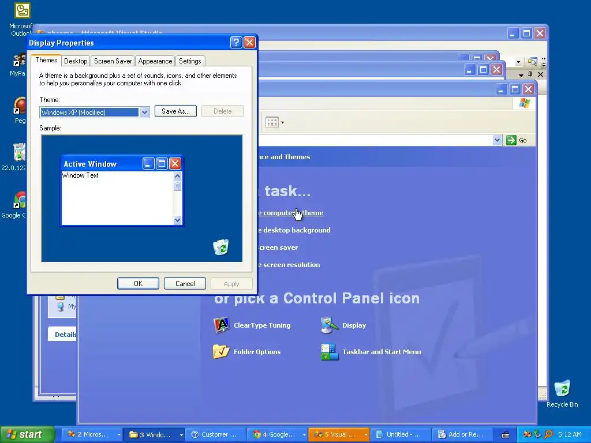The height and width of the screenshot is (443, 591).
Task: Click the Views toolbar icon in Control Panel
Action: pyautogui.click(x=271, y=122)
